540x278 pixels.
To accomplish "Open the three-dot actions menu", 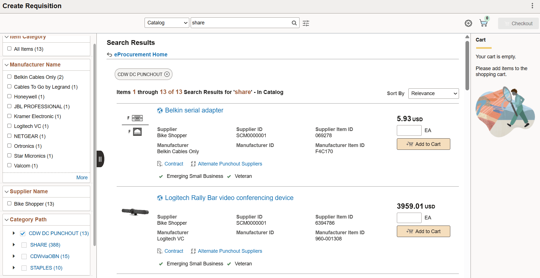I will 532,6.
